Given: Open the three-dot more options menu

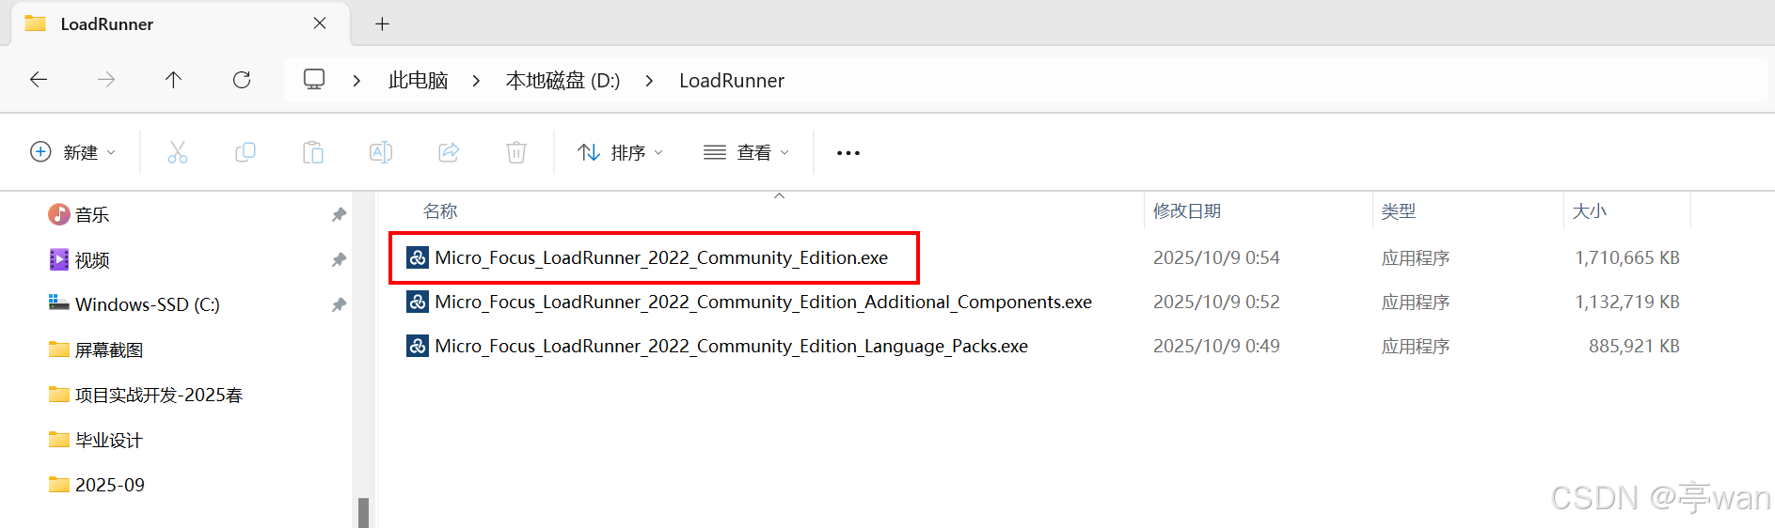Looking at the screenshot, I should coord(848,153).
